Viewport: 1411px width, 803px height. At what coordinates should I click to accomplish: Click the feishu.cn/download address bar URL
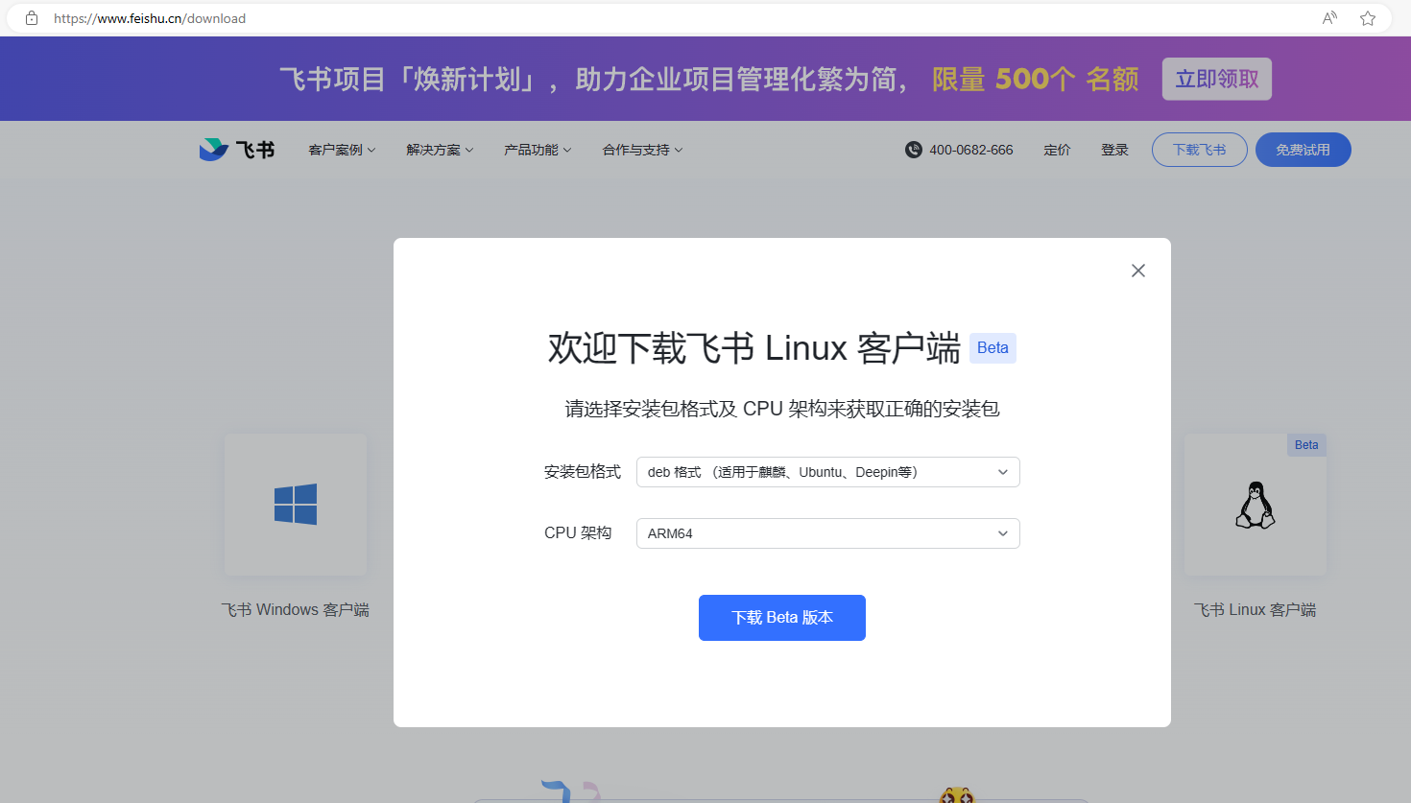pos(150,18)
